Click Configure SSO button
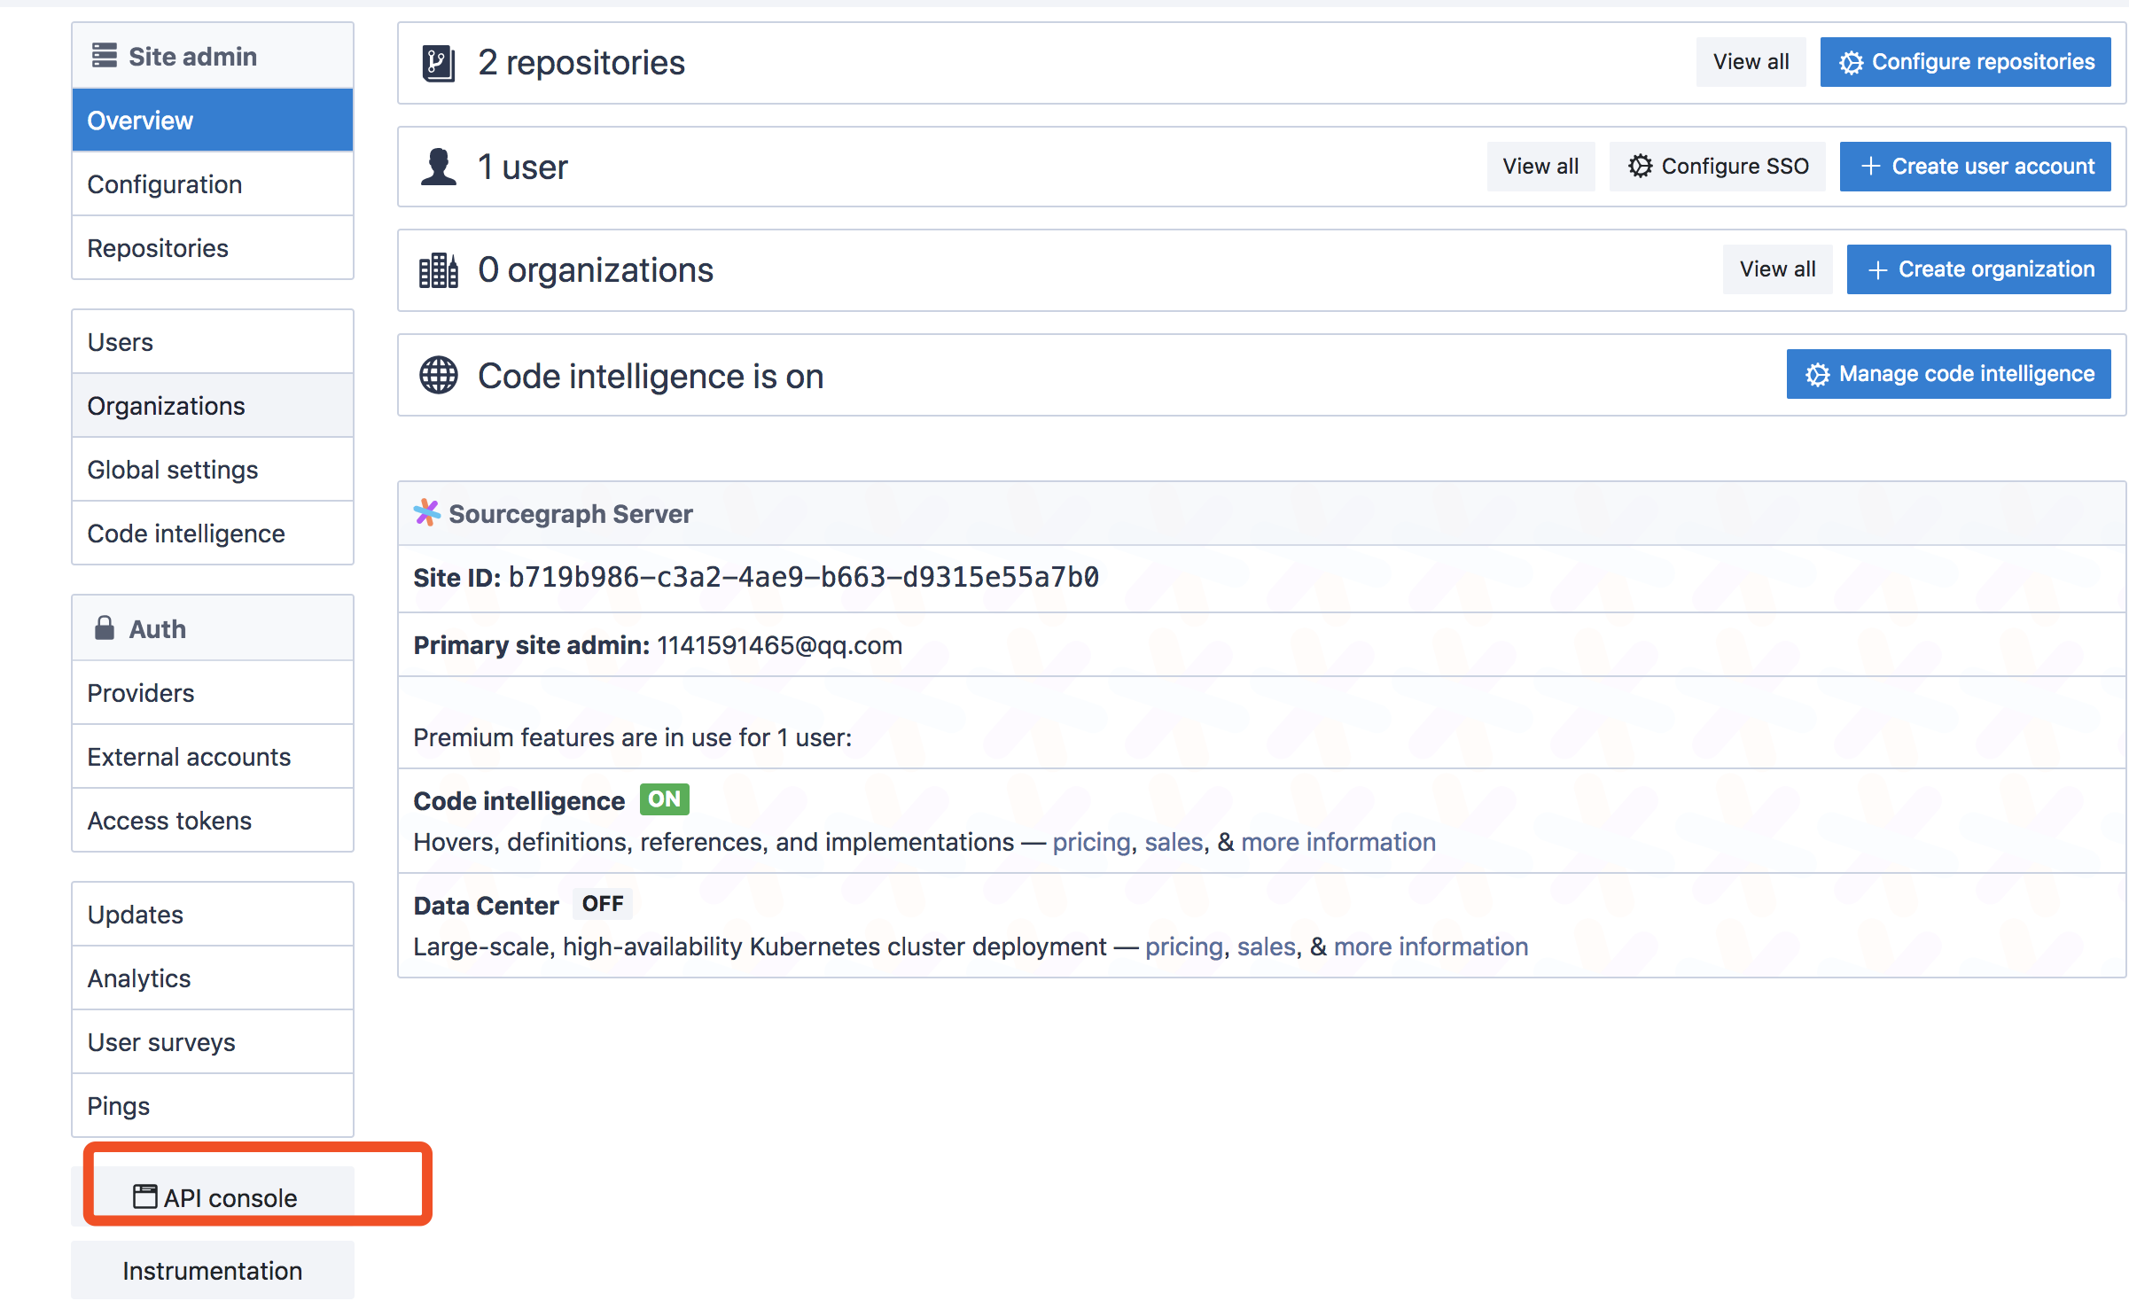The width and height of the screenshot is (2129, 1301). pyautogui.click(x=1718, y=166)
